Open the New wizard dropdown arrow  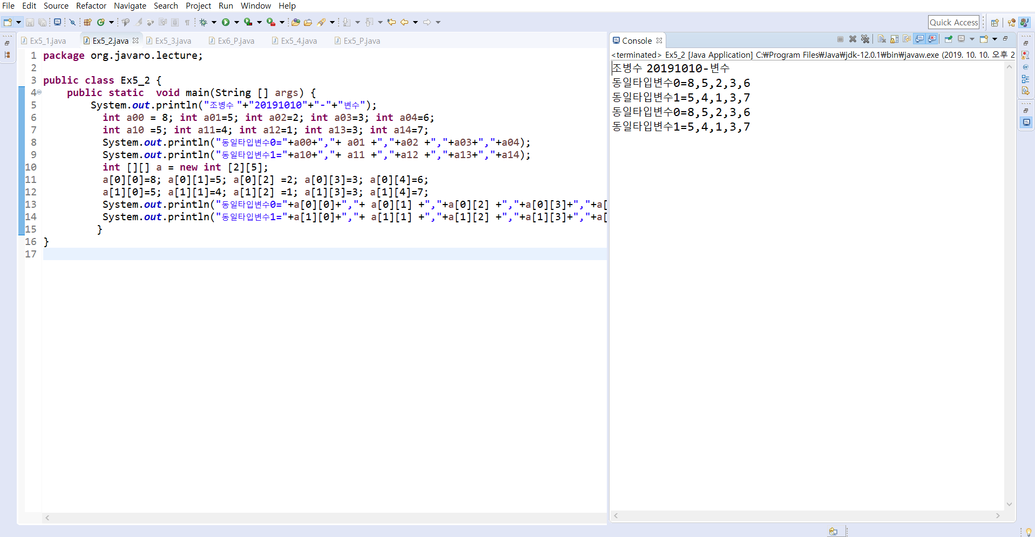coord(18,22)
